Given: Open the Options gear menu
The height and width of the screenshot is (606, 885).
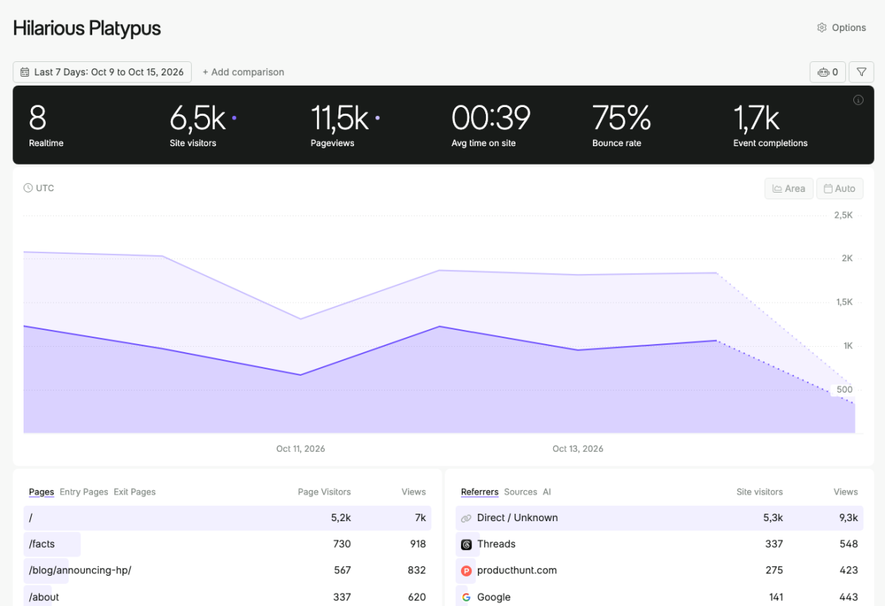Looking at the screenshot, I should (841, 27).
